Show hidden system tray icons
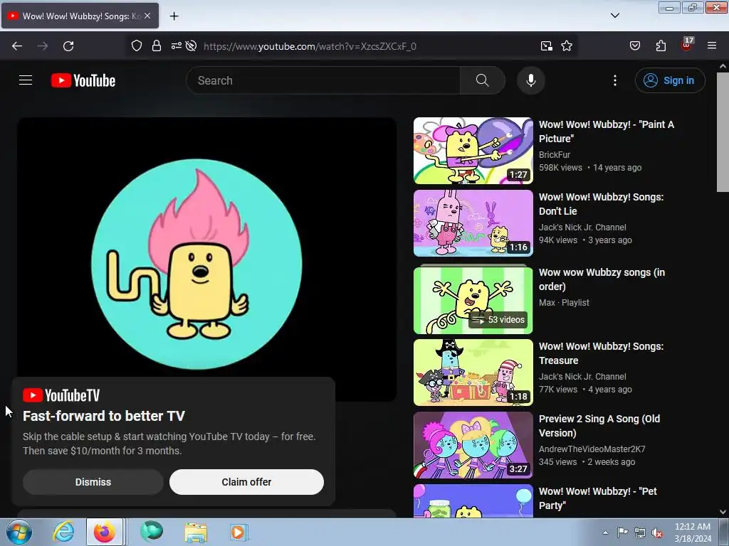 [x=605, y=532]
